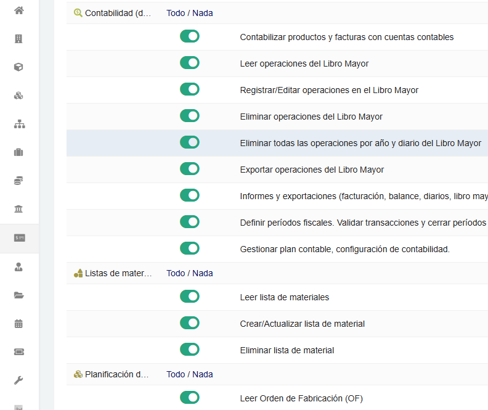Toggle Registrar/Editar operaciones en el Libro Mayor

pyautogui.click(x=190, y=89)
